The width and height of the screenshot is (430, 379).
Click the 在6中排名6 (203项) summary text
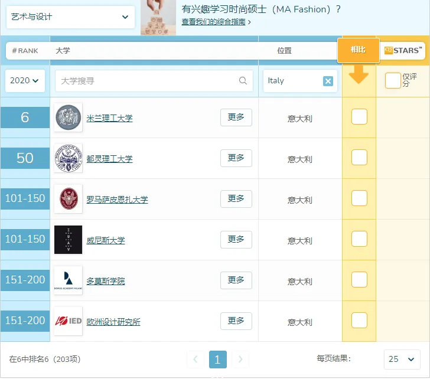click(45, 360)
